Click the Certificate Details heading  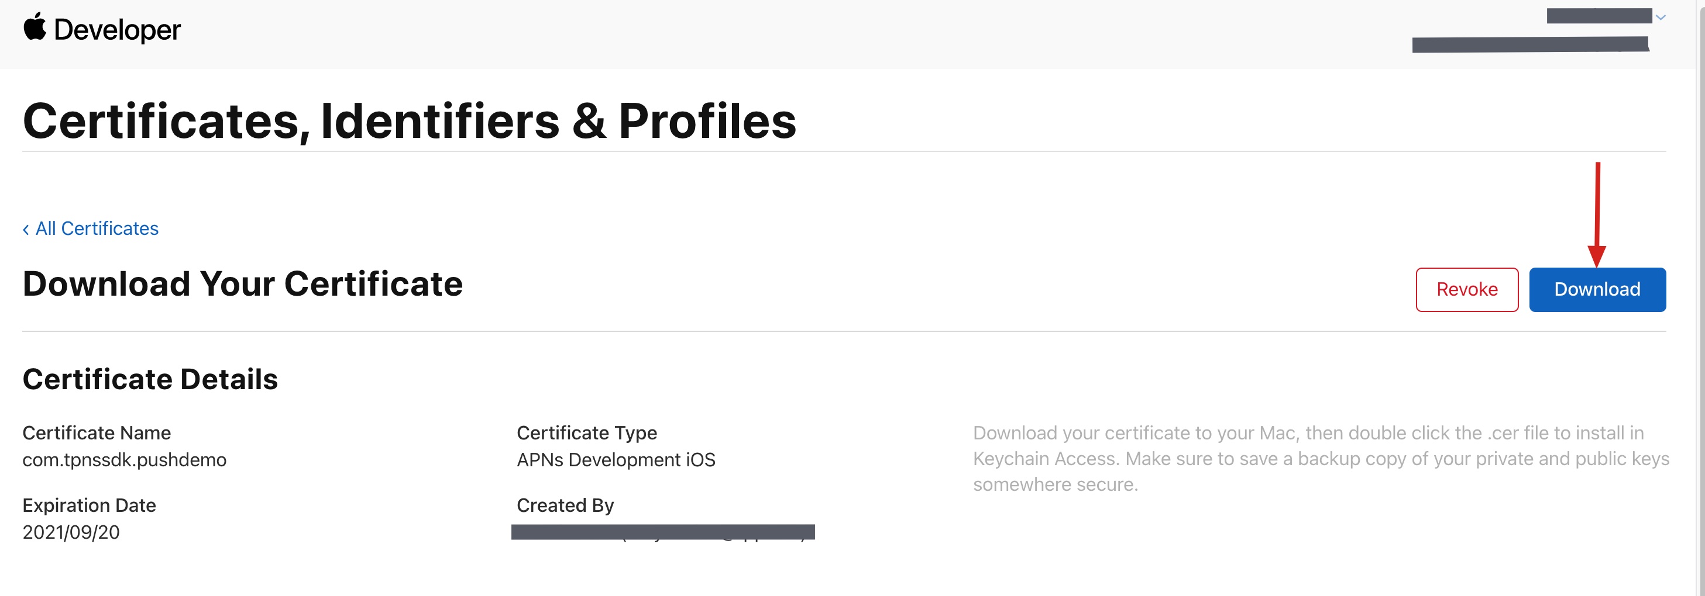point(150,379)
